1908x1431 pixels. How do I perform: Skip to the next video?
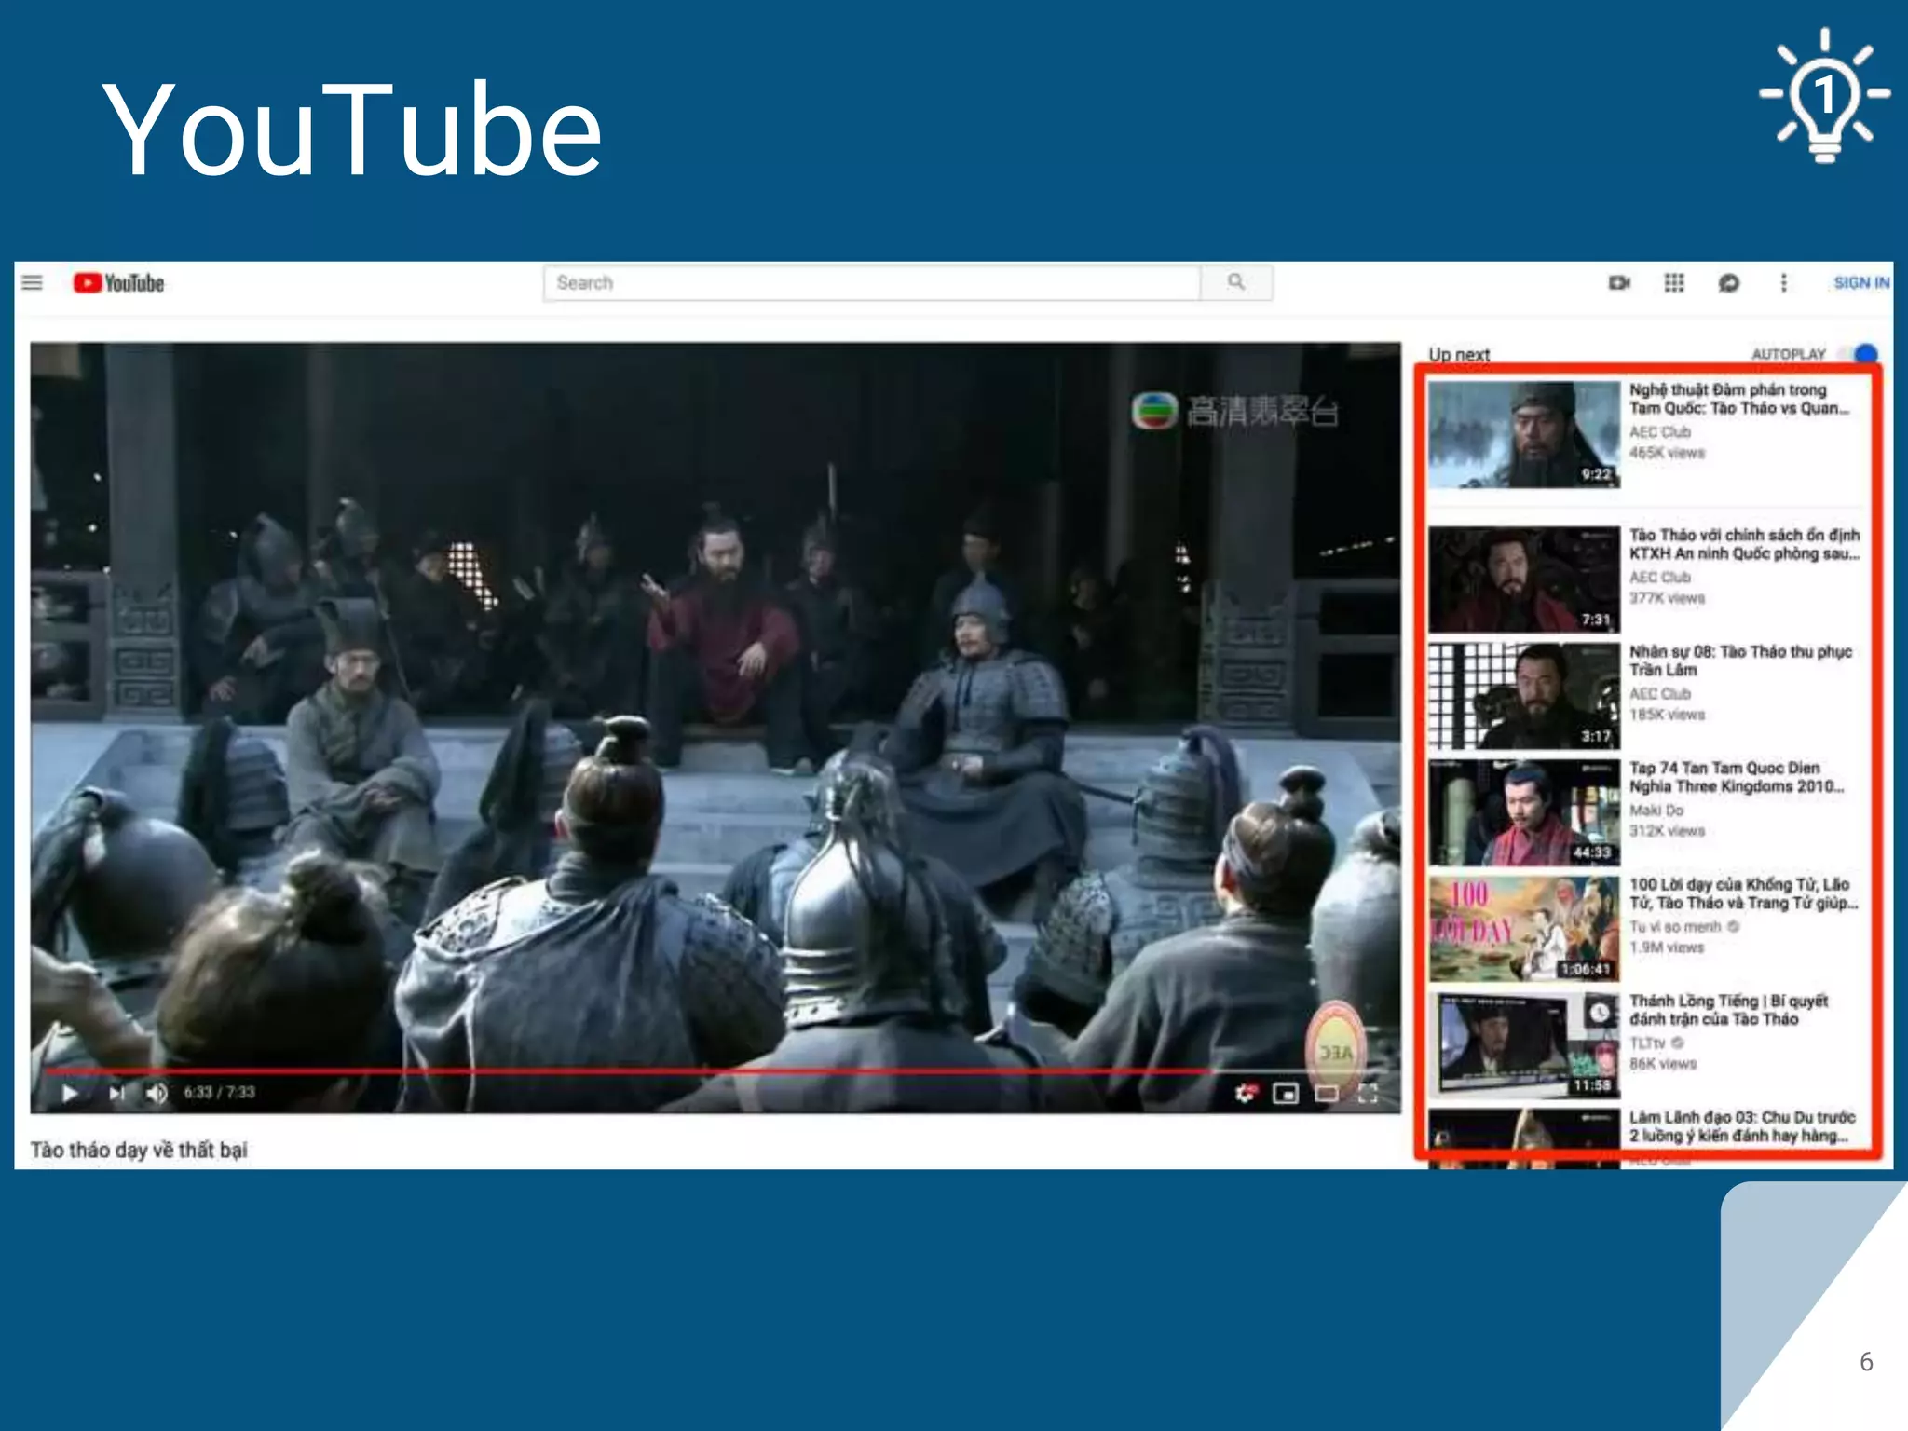[x=116, y=1093]
